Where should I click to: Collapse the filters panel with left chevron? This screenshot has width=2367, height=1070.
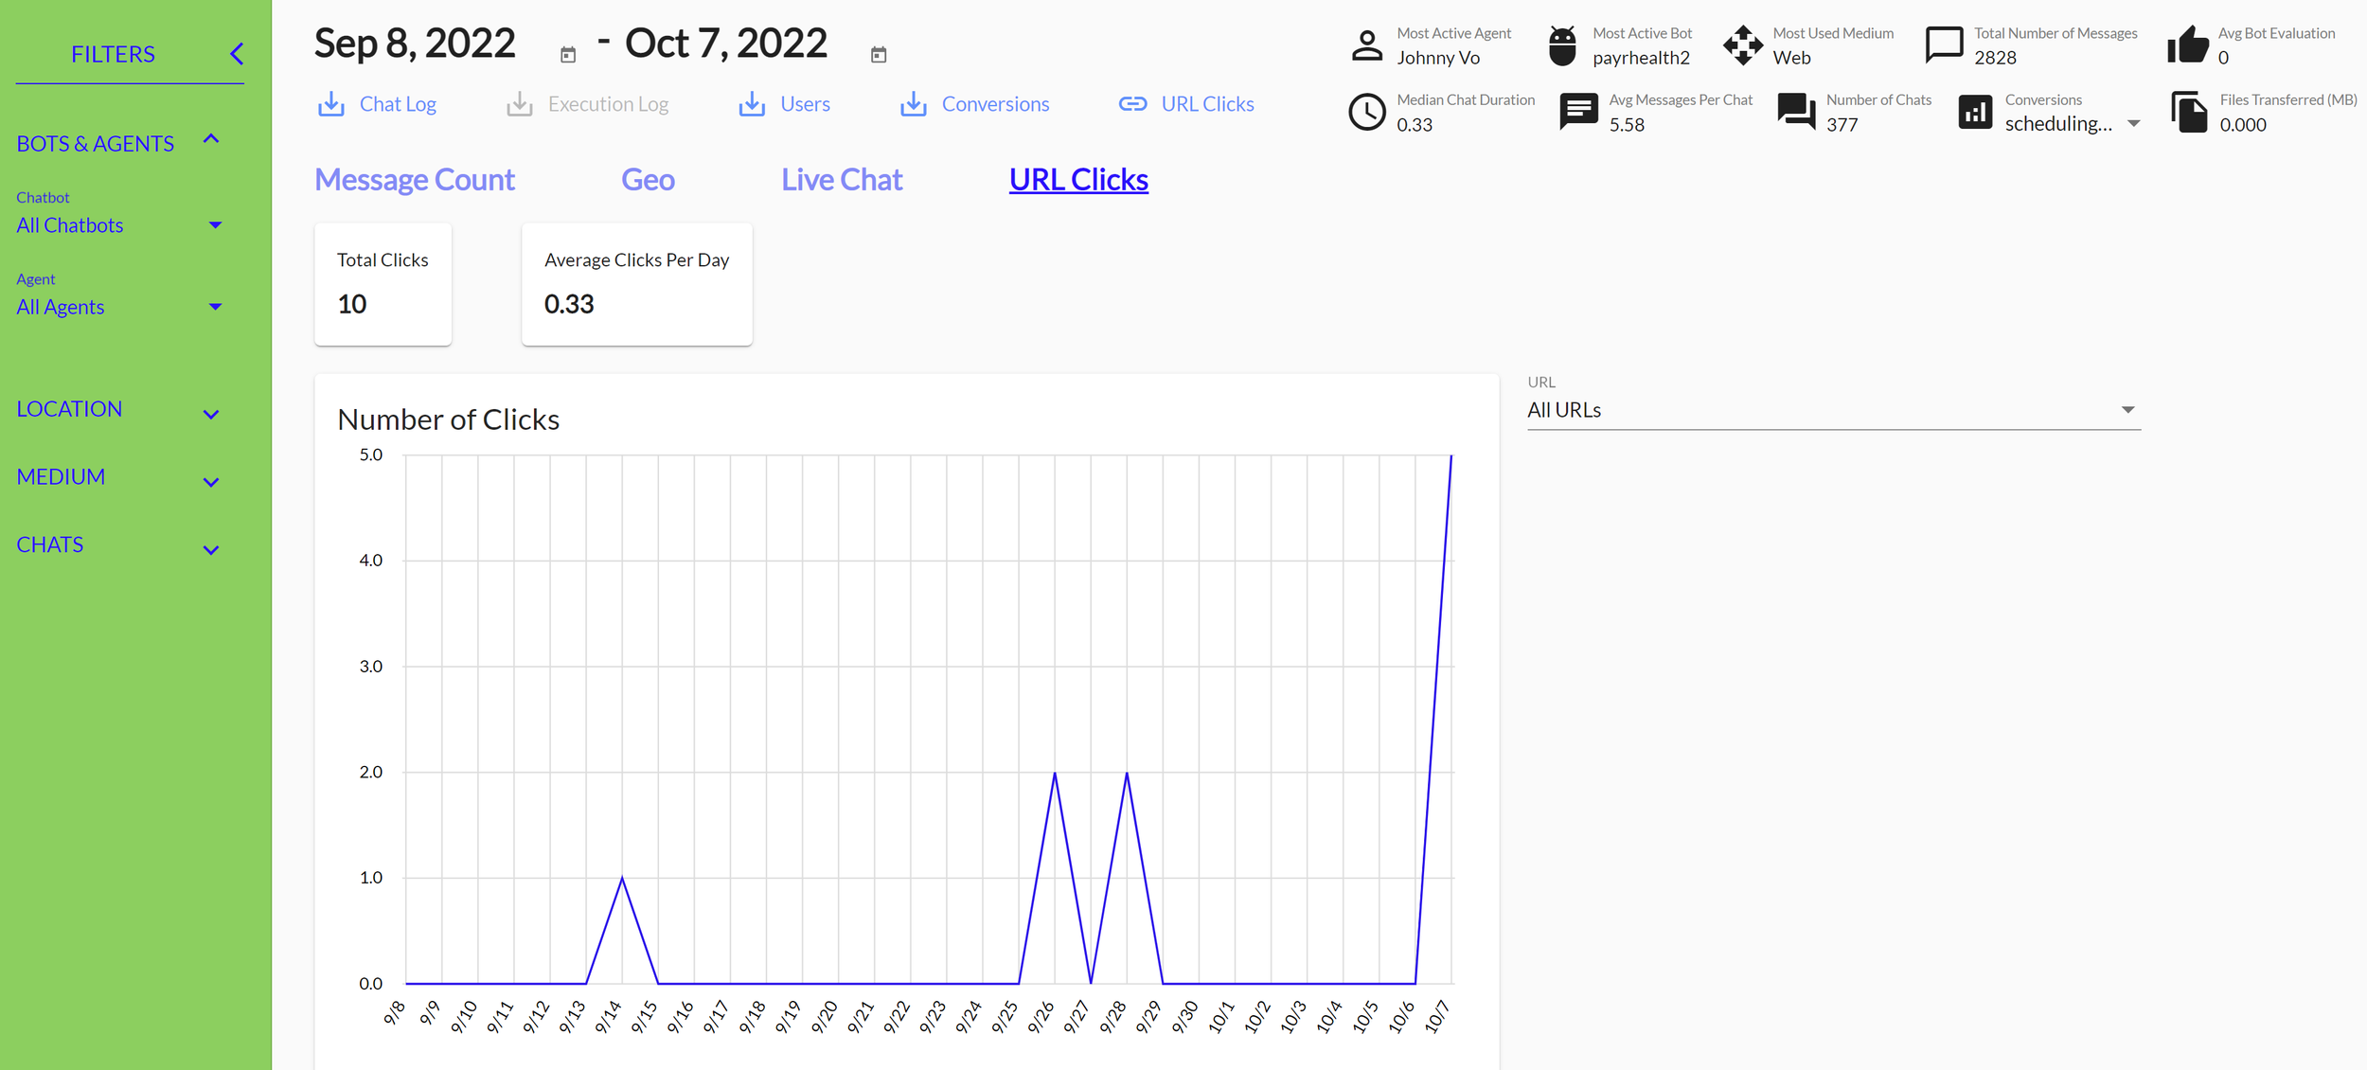pos(237,54)
